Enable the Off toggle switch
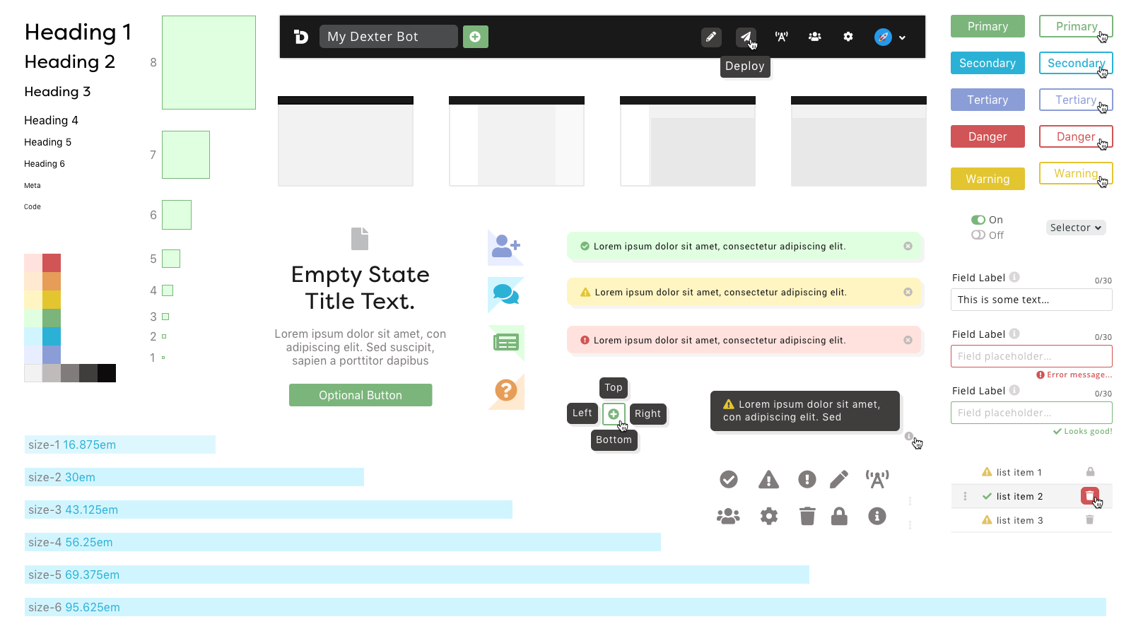 click(x=978, y=235)
